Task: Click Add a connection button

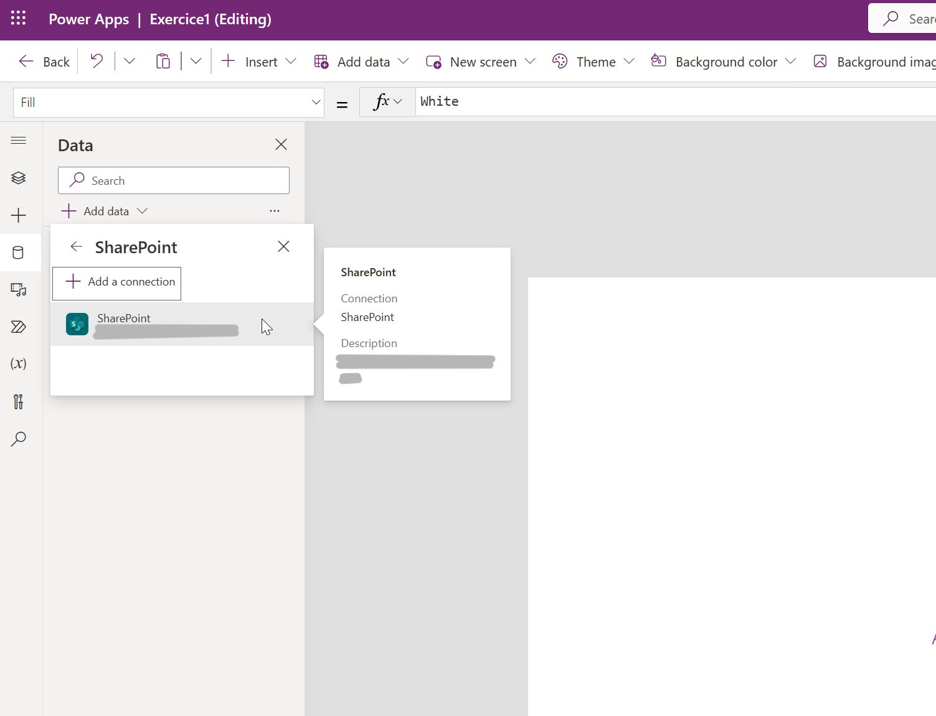Action: (117, 283)
